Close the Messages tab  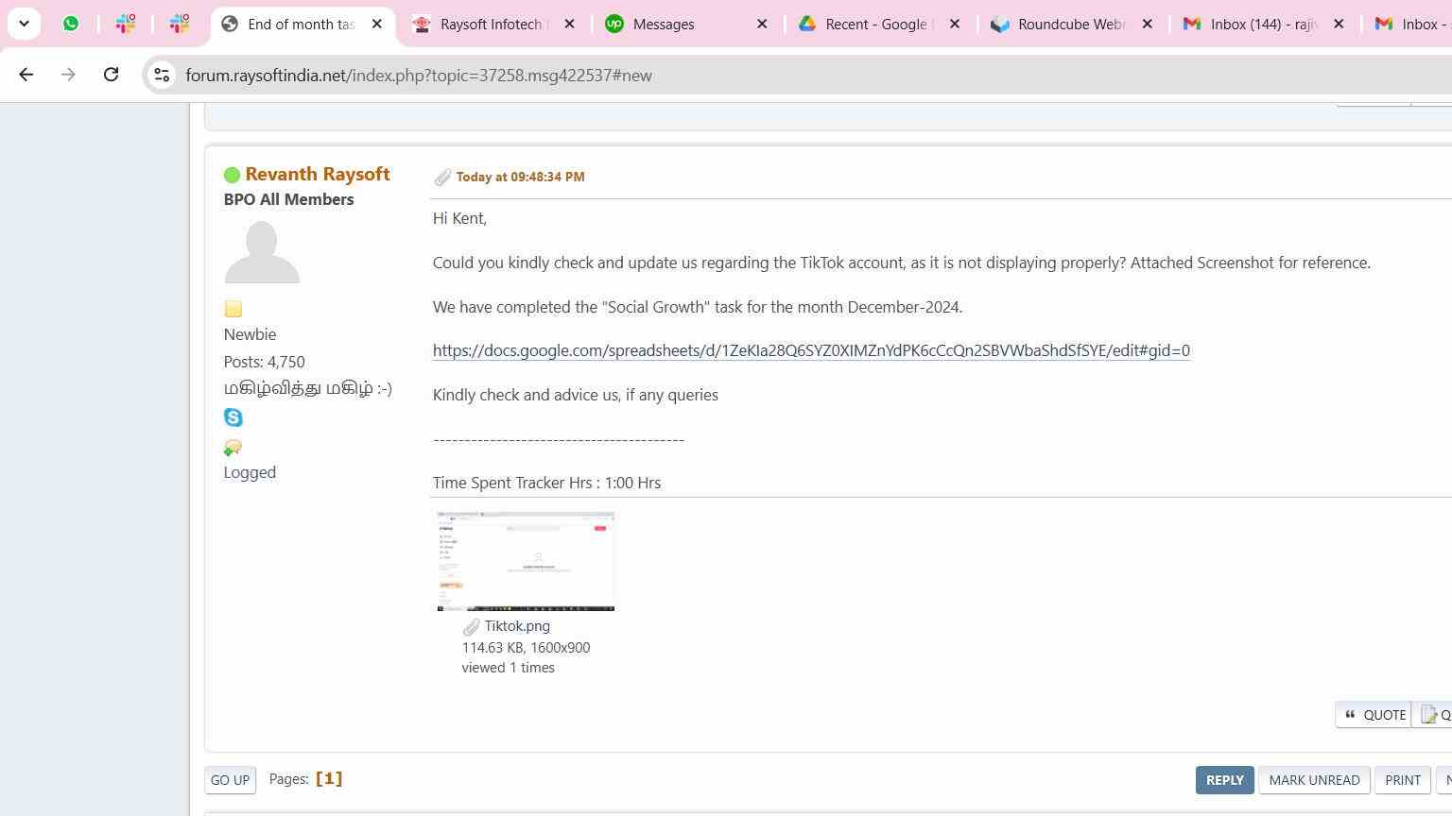[x=762, y=25]
